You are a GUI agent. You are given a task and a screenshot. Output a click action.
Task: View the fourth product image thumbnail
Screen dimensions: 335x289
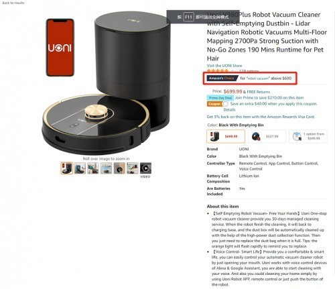107,168
